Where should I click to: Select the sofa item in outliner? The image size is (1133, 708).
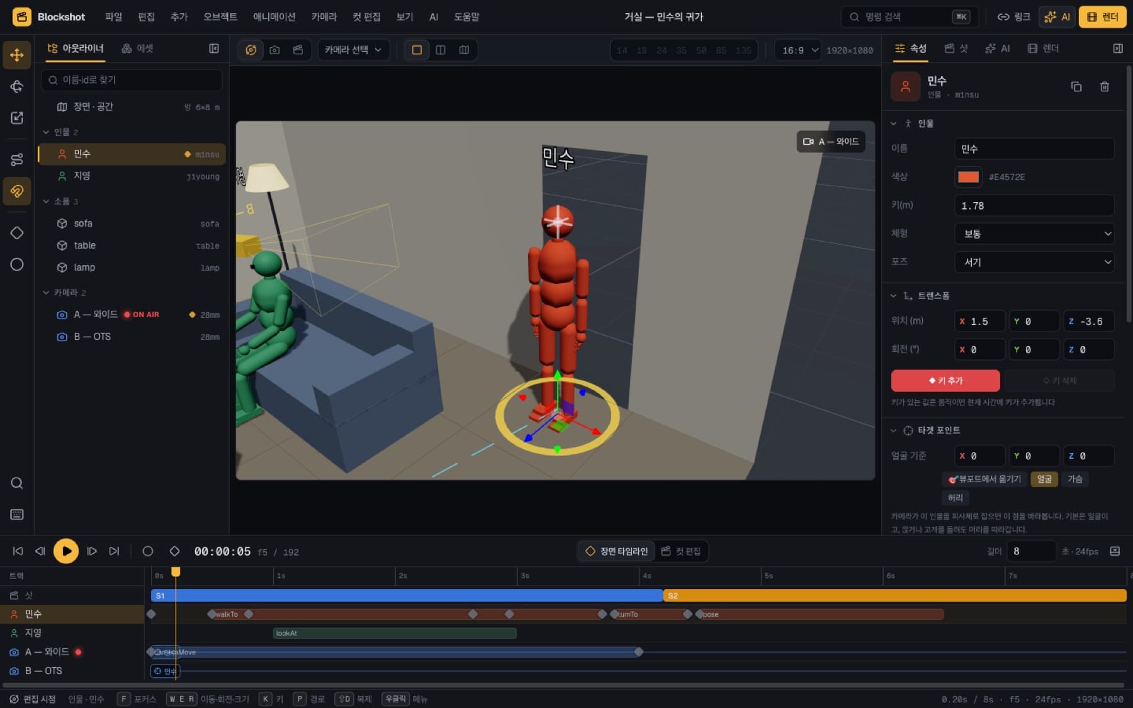132,223
